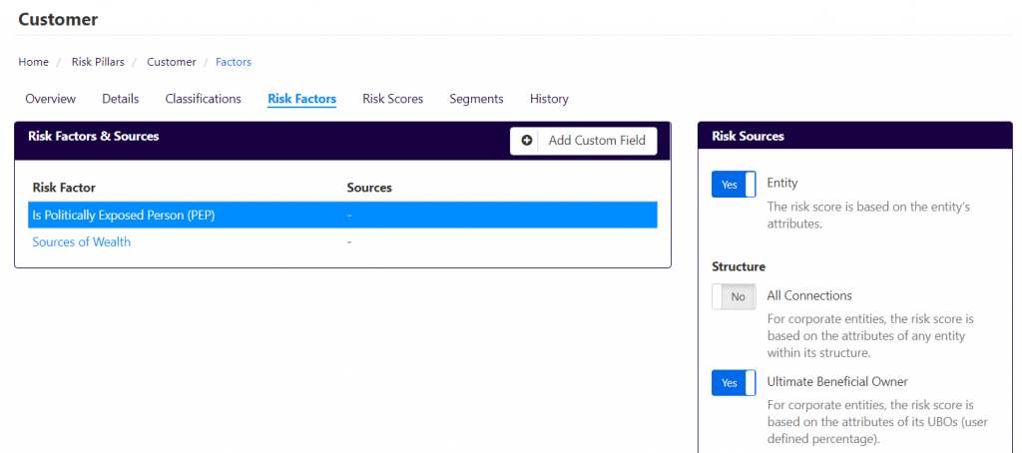The height and width of the screenshot is (453, 1022).
Task: Show the History tab
Action: [549, 99]
